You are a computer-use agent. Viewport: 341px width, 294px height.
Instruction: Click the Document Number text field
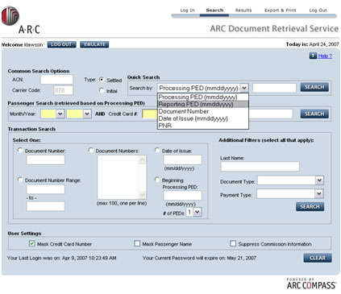46,159
